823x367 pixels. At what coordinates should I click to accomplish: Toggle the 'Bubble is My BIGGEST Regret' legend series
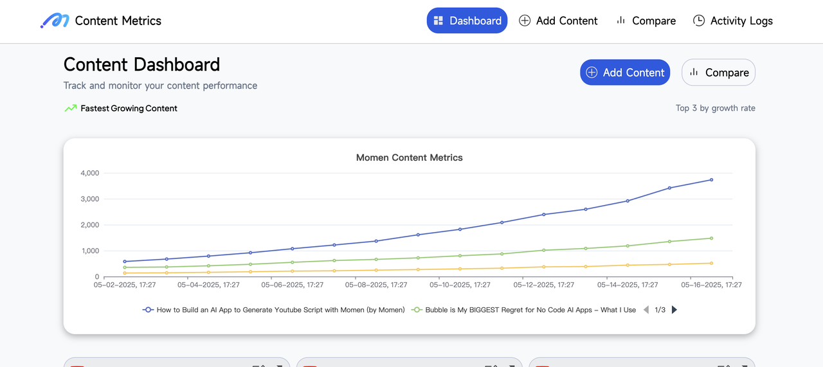coord(523,310)
